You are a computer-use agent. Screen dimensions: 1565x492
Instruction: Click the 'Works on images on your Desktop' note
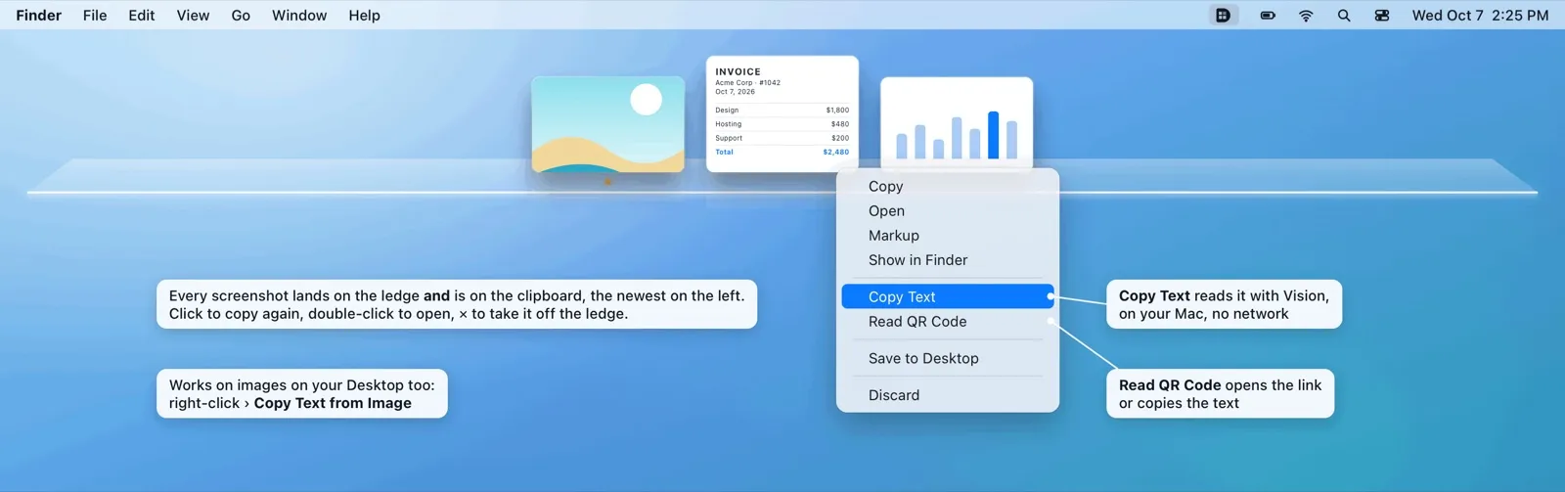tap(302, 393)
